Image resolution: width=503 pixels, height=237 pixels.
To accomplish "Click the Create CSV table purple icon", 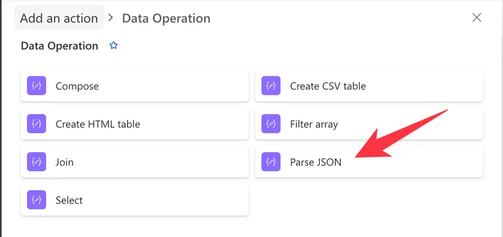I will pyautogui.click(x=271, y=86).
